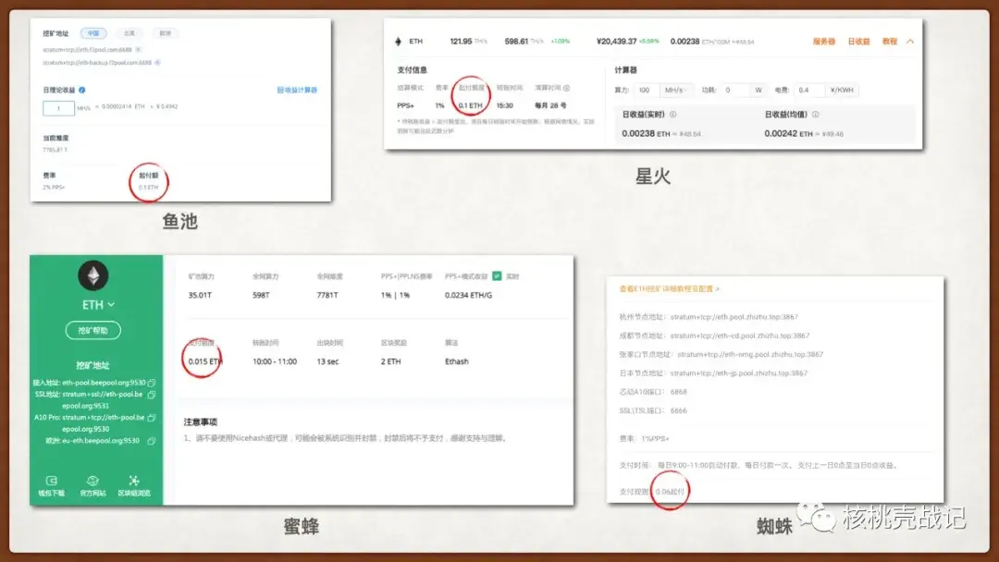
Task: Select the 欧洲 region tab in 鱼池 panel
Action: 165,33
